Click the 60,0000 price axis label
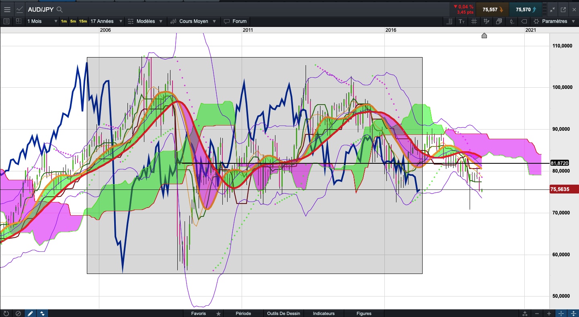579x317 pixels. tap(561, 254)
